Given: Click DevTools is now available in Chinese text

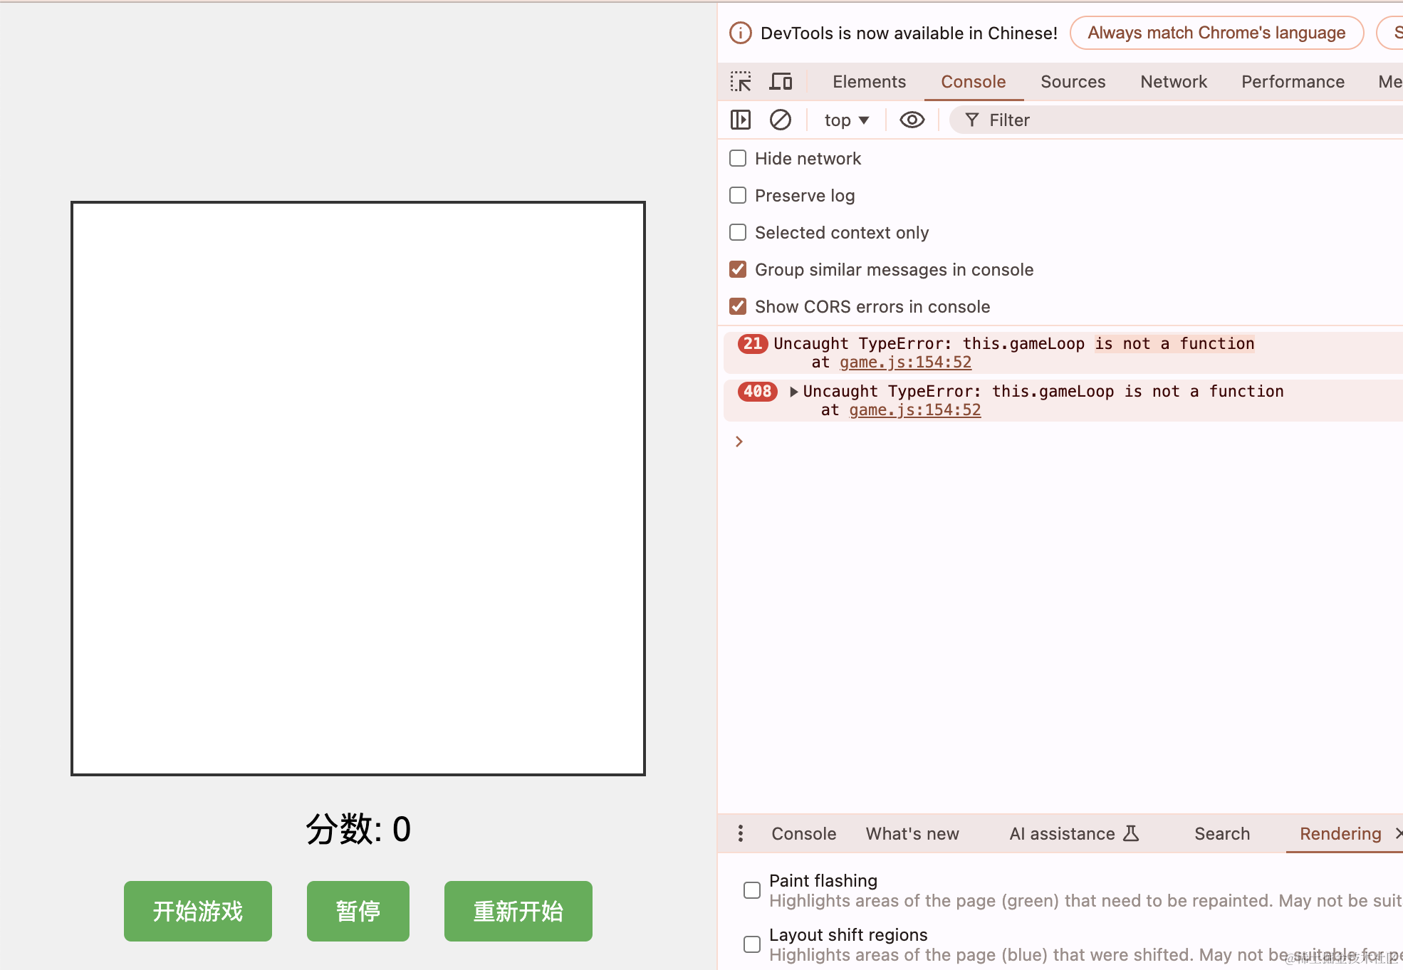Looking at the screenshot, I should click(x=909, y=33).
